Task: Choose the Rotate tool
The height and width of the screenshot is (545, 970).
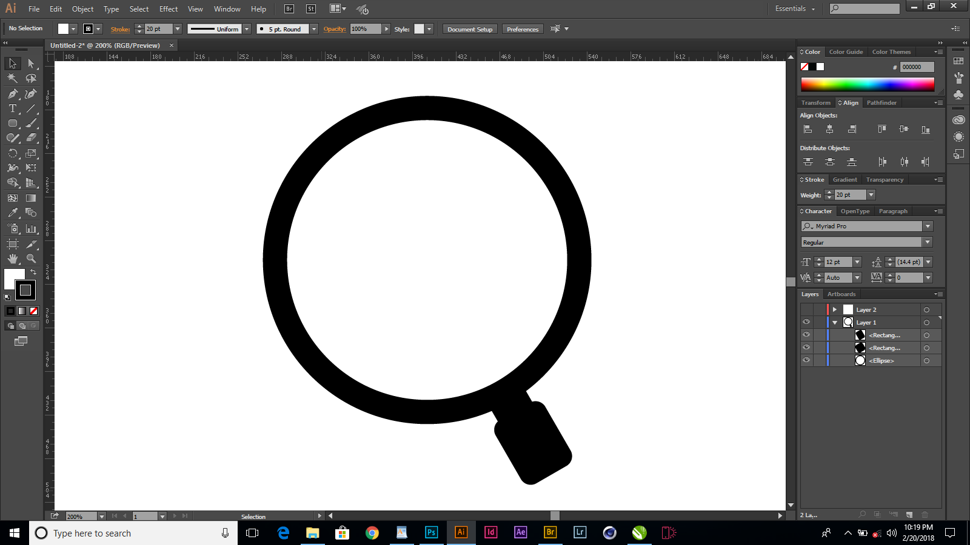Action: coord(13,153)
